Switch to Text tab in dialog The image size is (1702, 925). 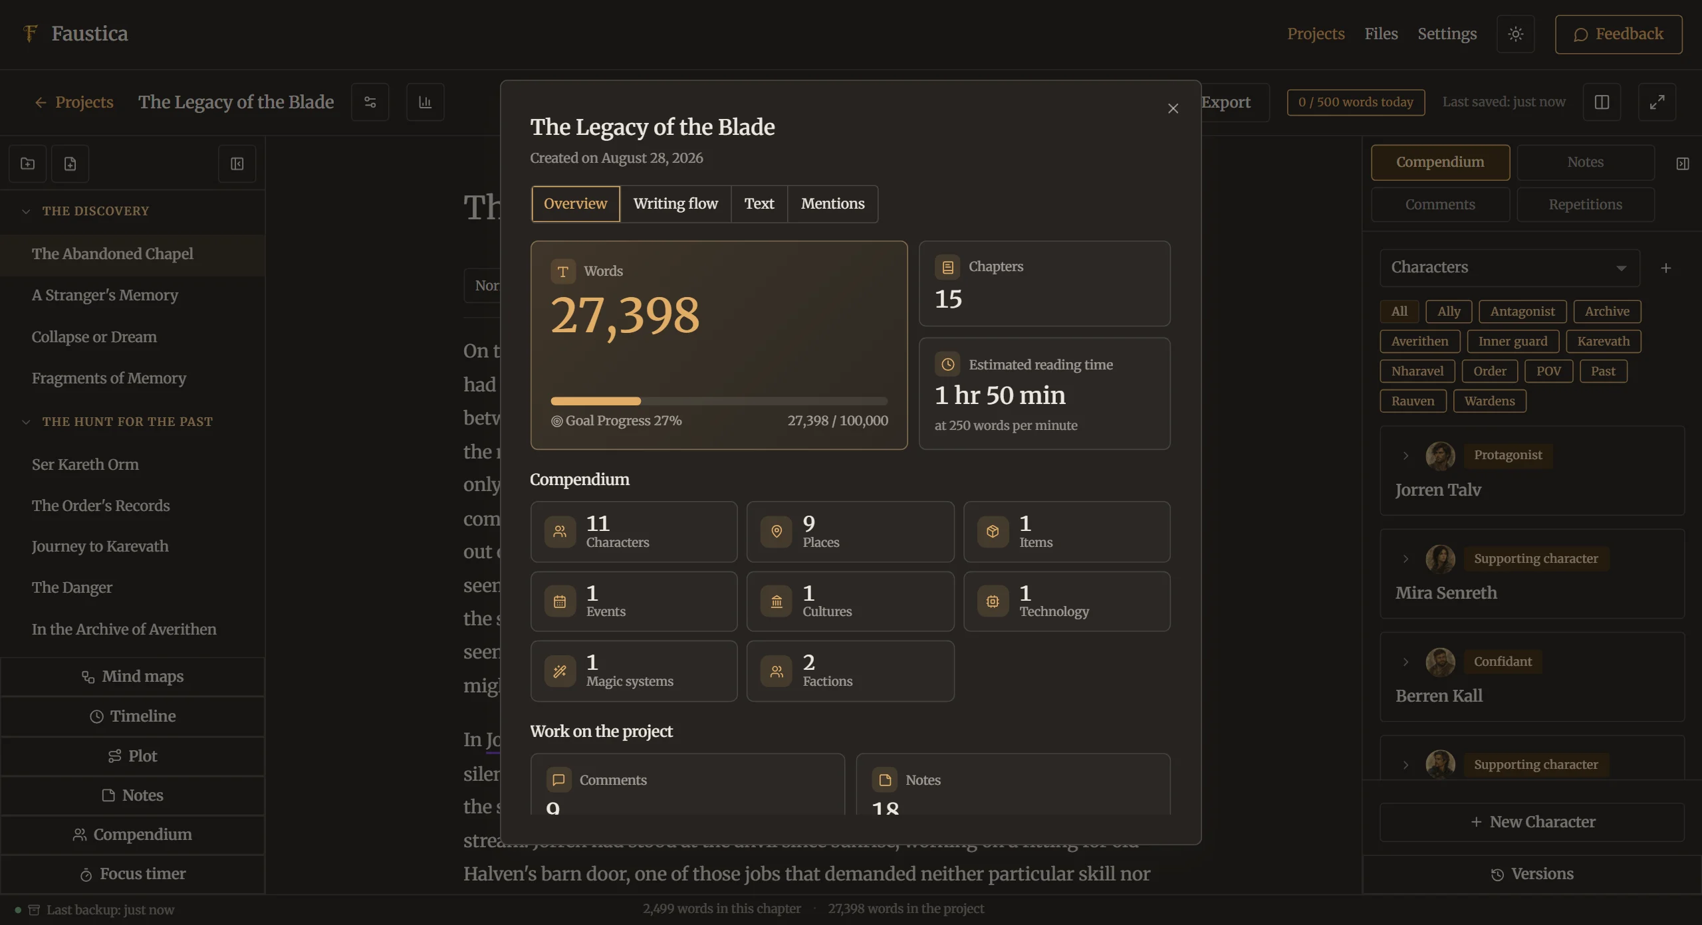tap(759, 203)
